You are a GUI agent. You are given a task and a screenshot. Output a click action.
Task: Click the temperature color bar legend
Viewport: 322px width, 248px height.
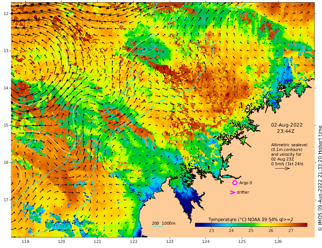click(x=251, y=225)
